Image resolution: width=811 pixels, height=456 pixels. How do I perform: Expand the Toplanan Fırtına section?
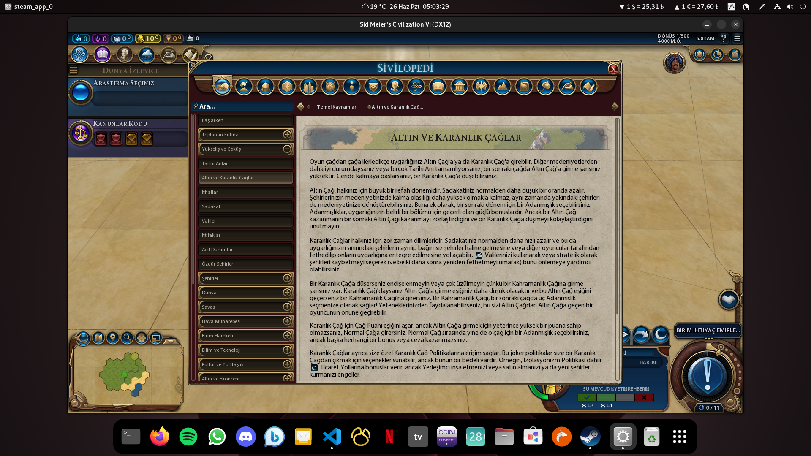click(287, 135)
